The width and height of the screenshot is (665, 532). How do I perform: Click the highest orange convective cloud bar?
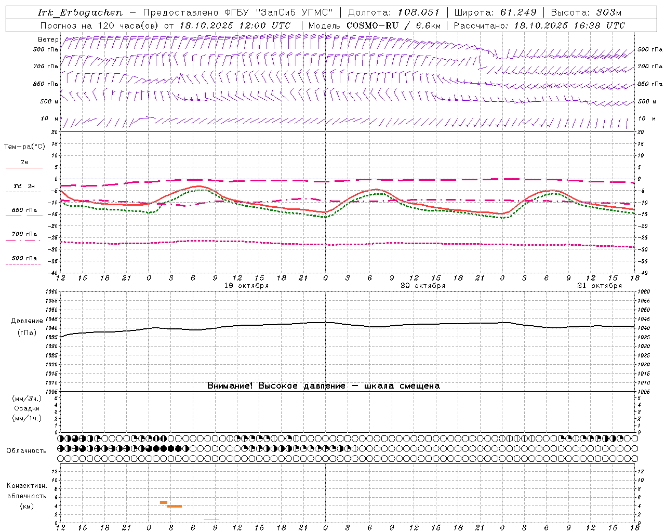[164, 502]
